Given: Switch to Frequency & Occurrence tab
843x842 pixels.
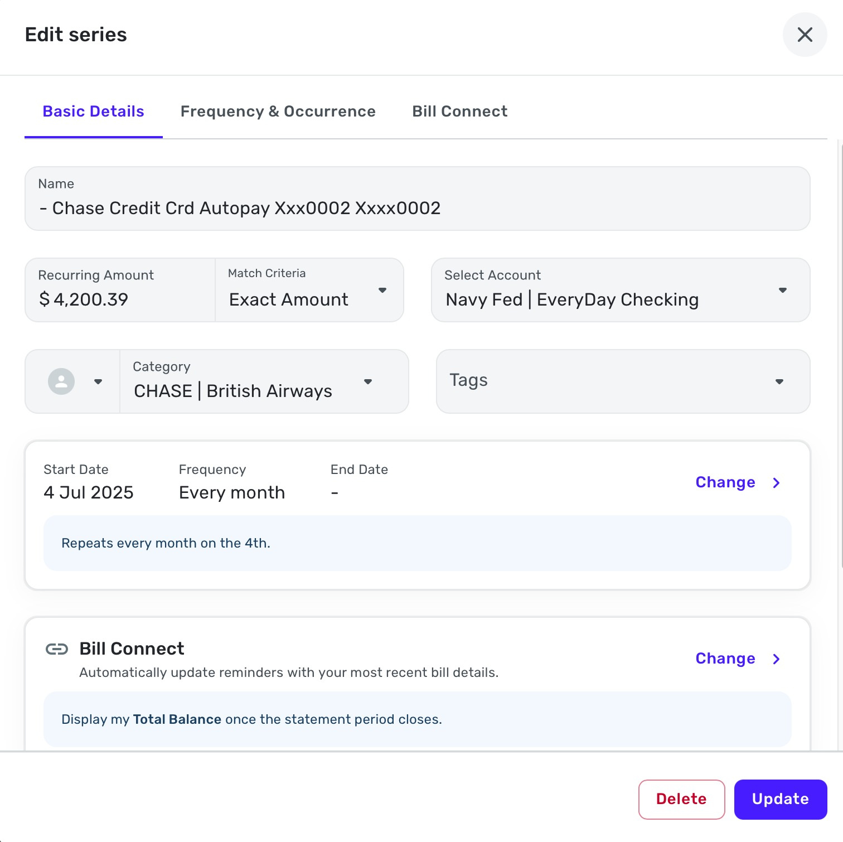Looking at the screenshot, I should click(x=278, y=112).
